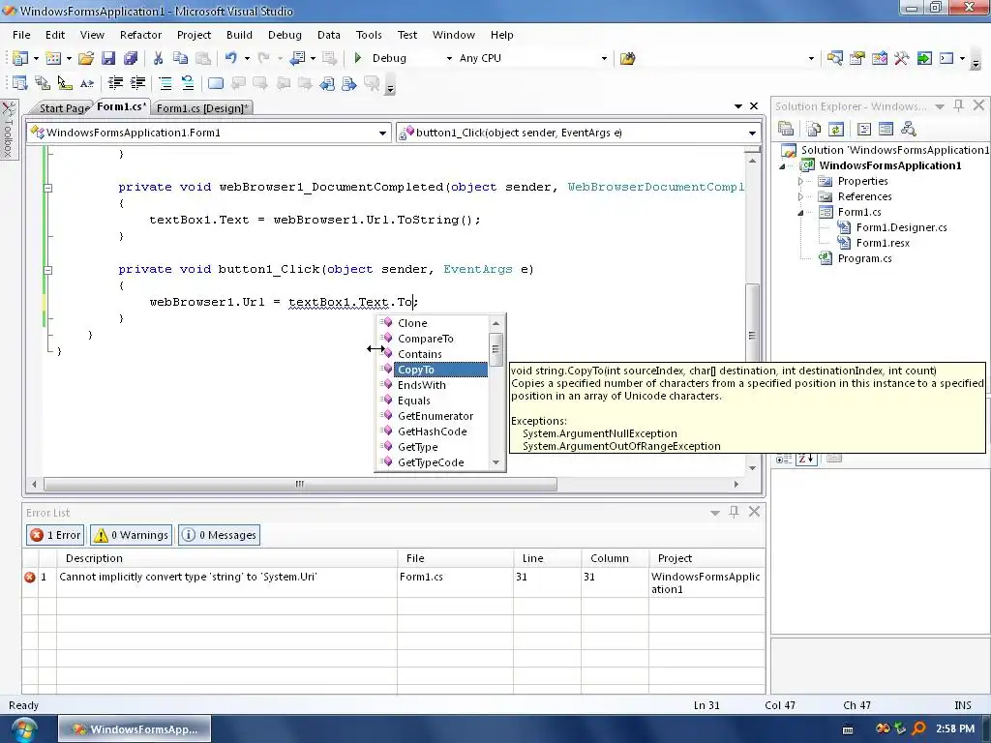
Task: Open the Refactor menu
Action: 140,35
